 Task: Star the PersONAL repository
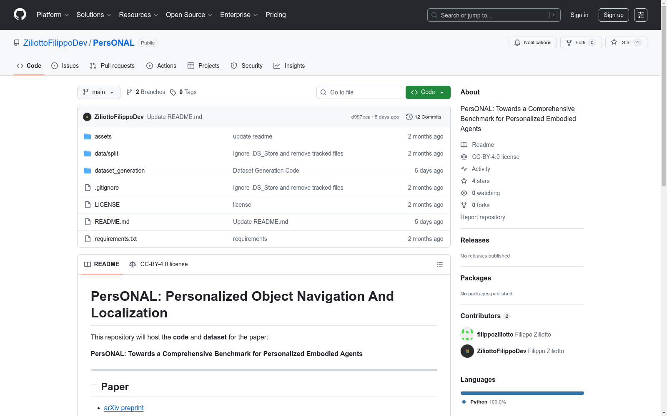coord(626,42)
